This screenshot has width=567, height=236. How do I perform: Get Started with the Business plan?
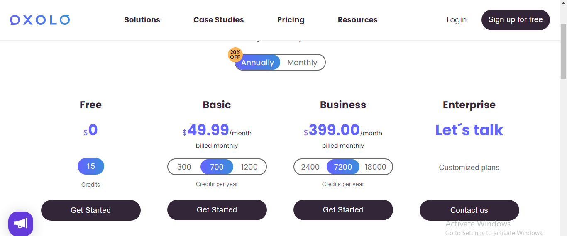[343, 210]
